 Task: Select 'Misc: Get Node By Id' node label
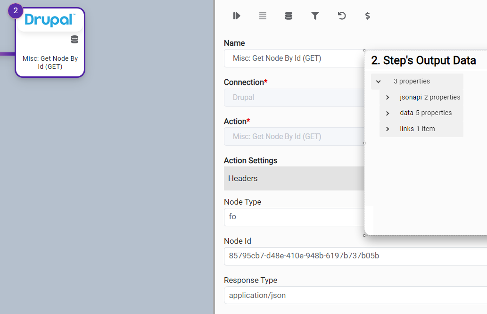(x=50, y=63)
